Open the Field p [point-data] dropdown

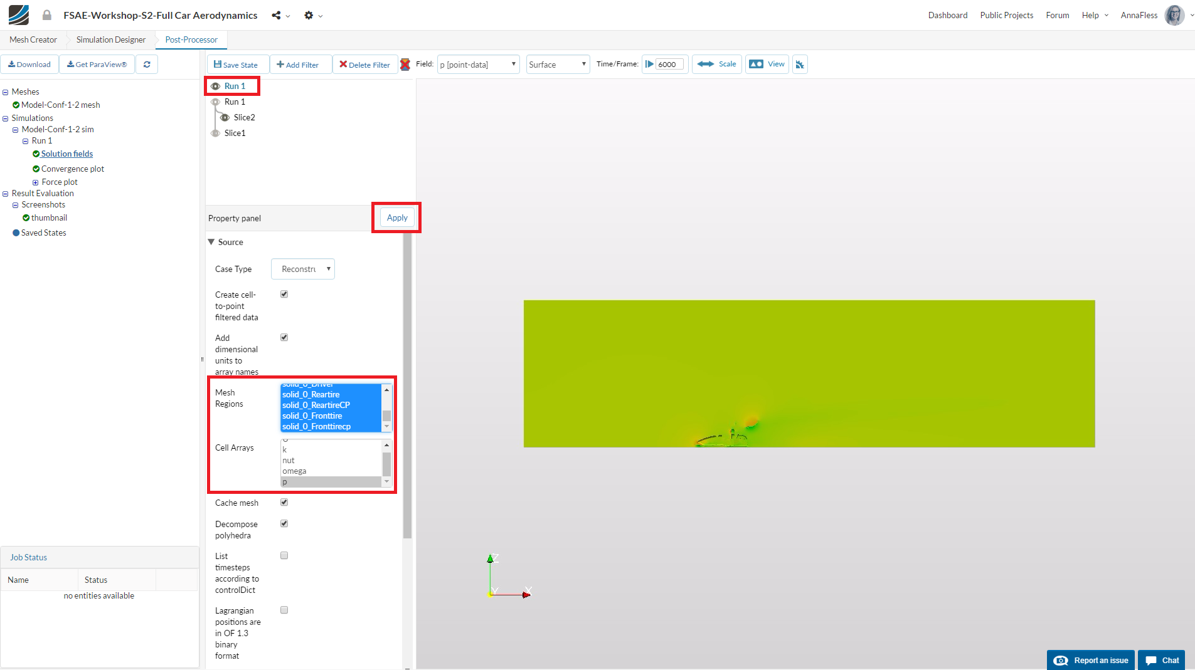479,65
